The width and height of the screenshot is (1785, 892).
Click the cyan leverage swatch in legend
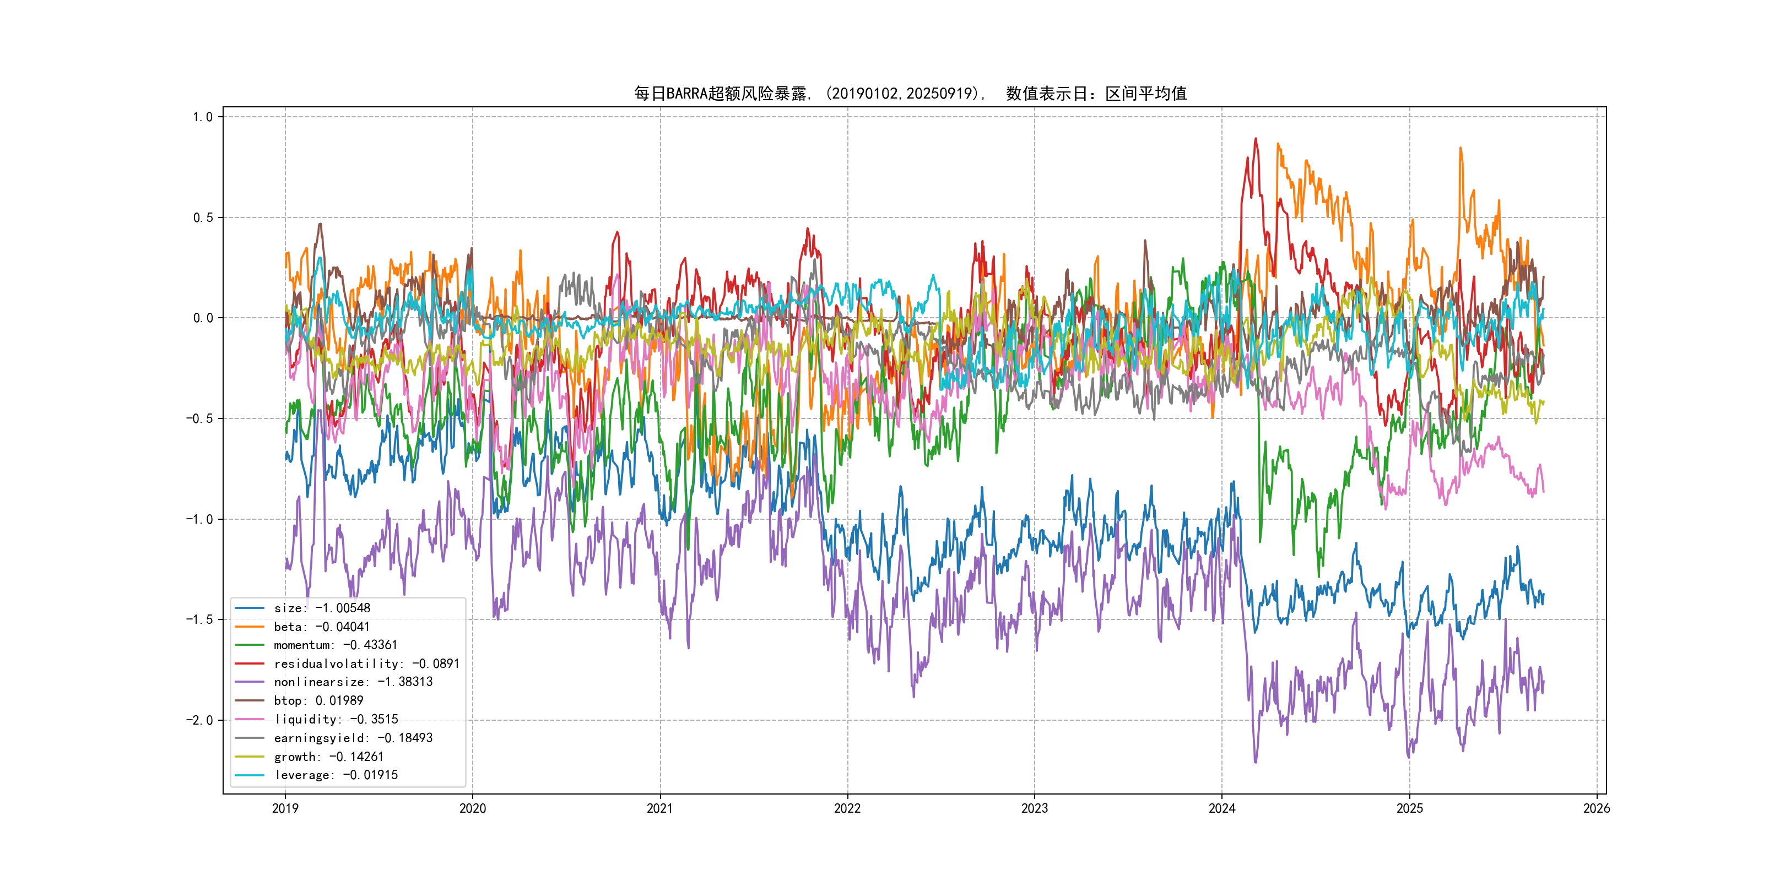[250, 775]
